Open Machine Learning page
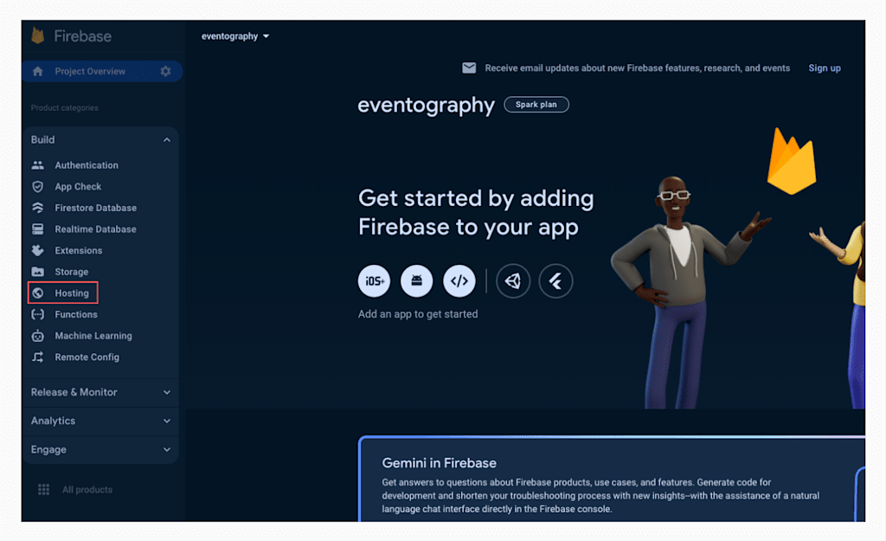 point(93,336)
